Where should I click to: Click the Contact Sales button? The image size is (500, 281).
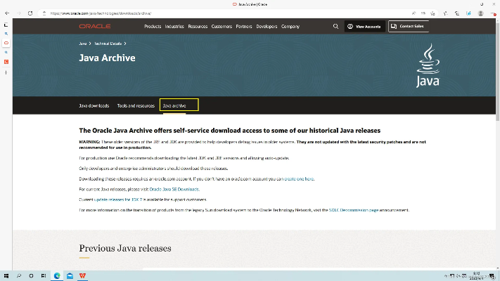(409, 26)
